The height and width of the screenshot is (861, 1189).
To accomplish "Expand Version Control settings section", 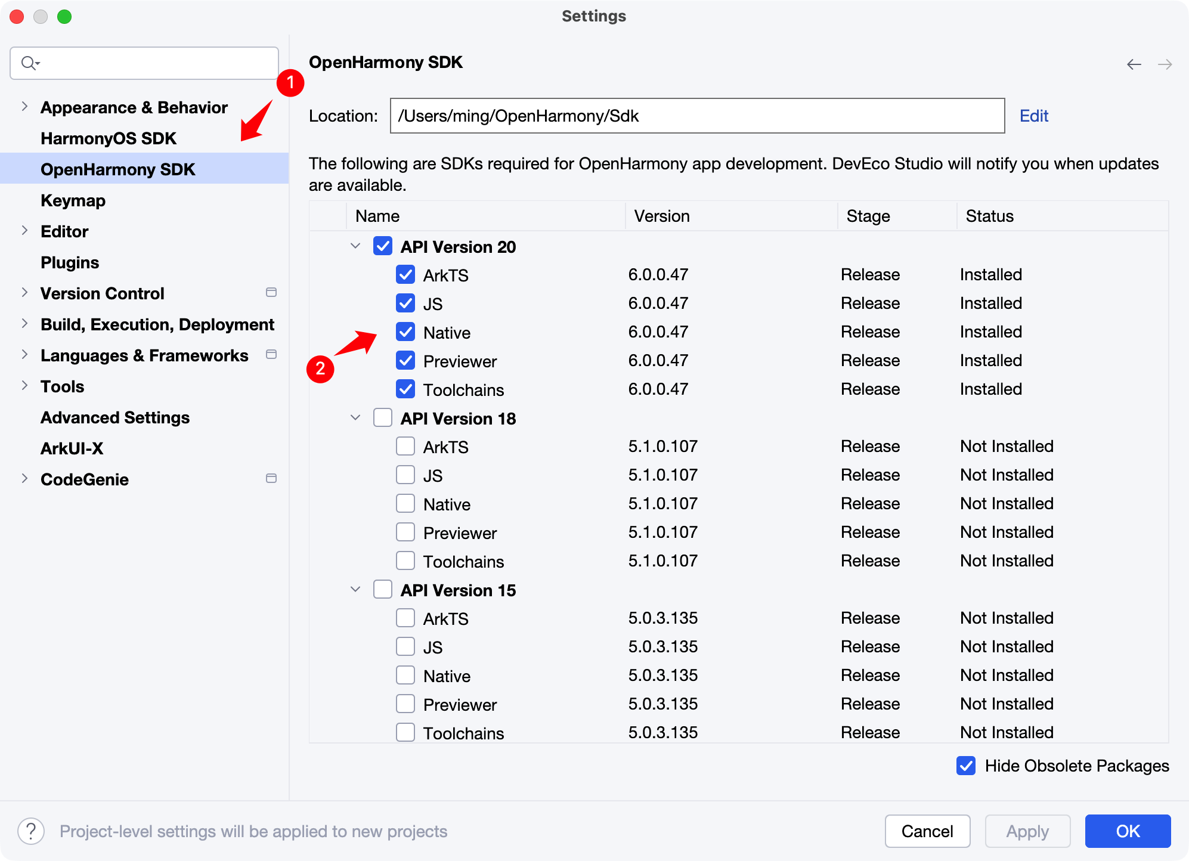I will pos(24,293).
